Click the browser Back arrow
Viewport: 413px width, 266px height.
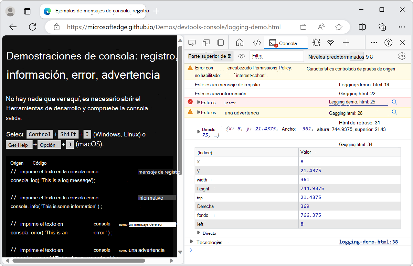point(13,27)
